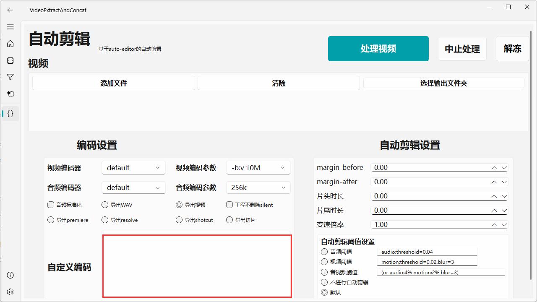537x302 pixels.
Task: Click the 选择输出文件夹 button
Action: [444, 83]
